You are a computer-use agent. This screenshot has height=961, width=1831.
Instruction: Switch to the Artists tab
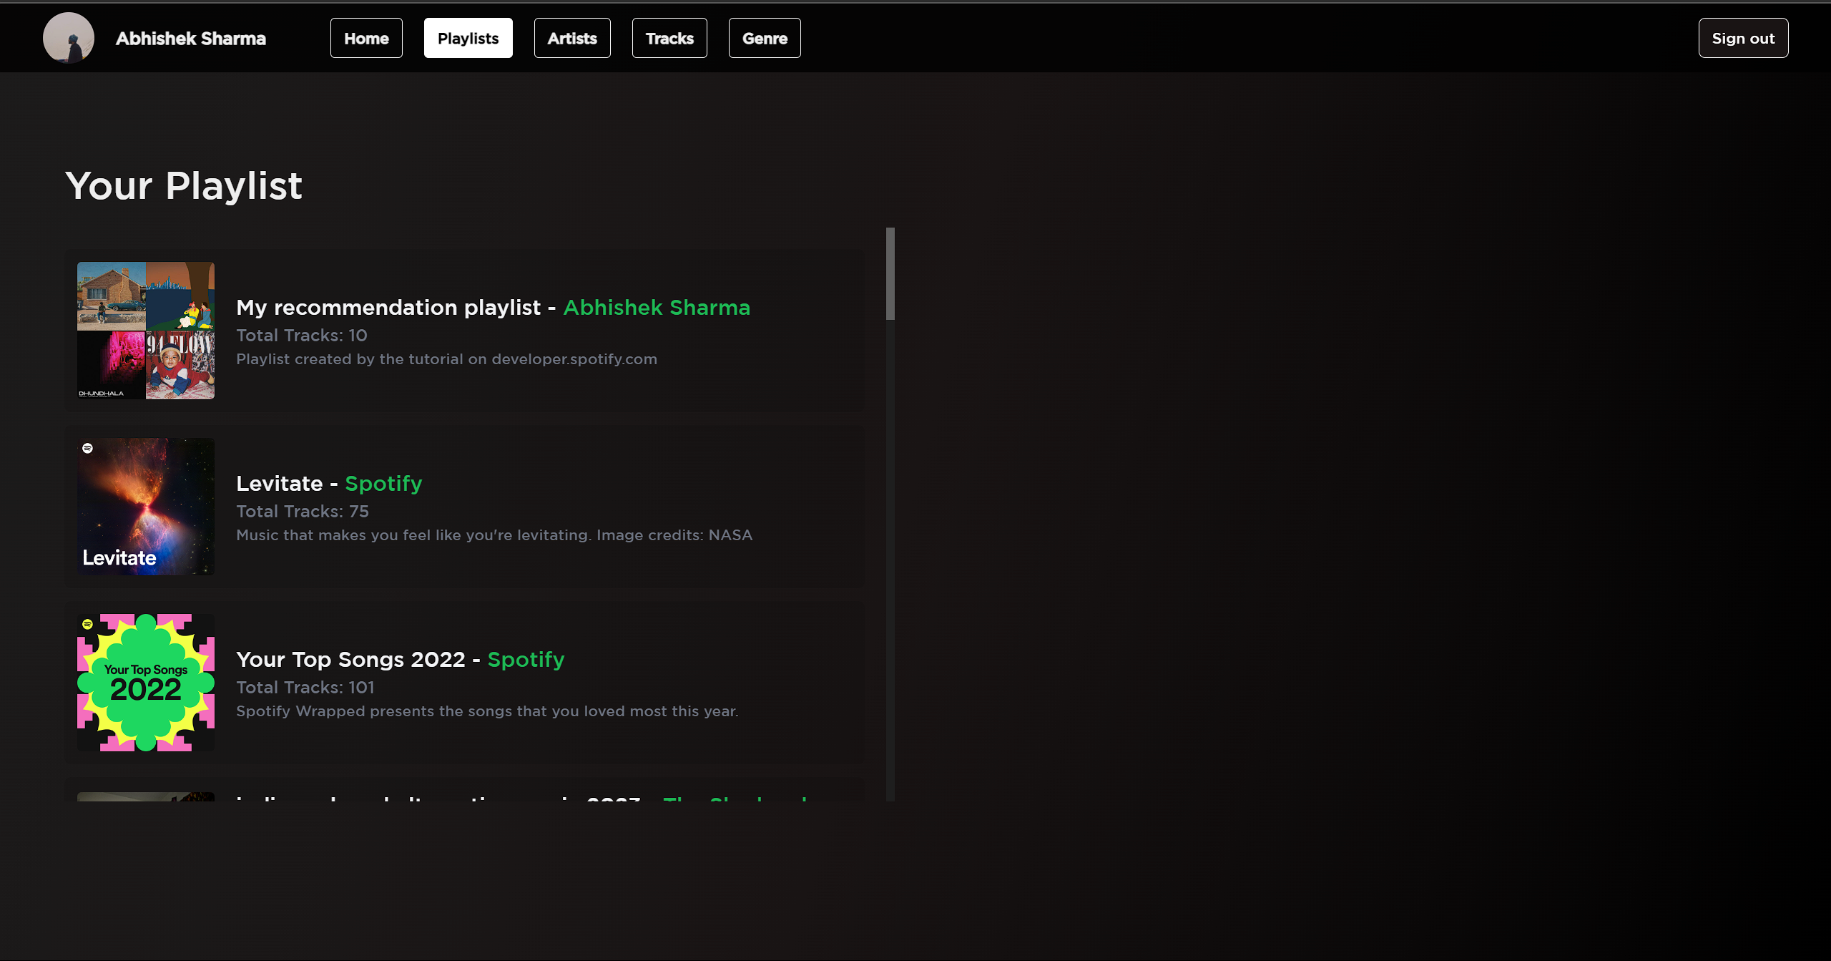(x=572, y=38)
